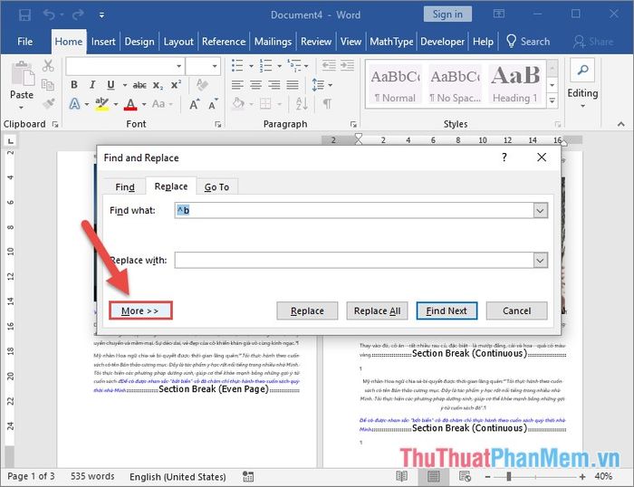The height and width of the screenshot is (487, 634).
Task: Toggle Italic formatting
Action: click(x=92, y=85)
